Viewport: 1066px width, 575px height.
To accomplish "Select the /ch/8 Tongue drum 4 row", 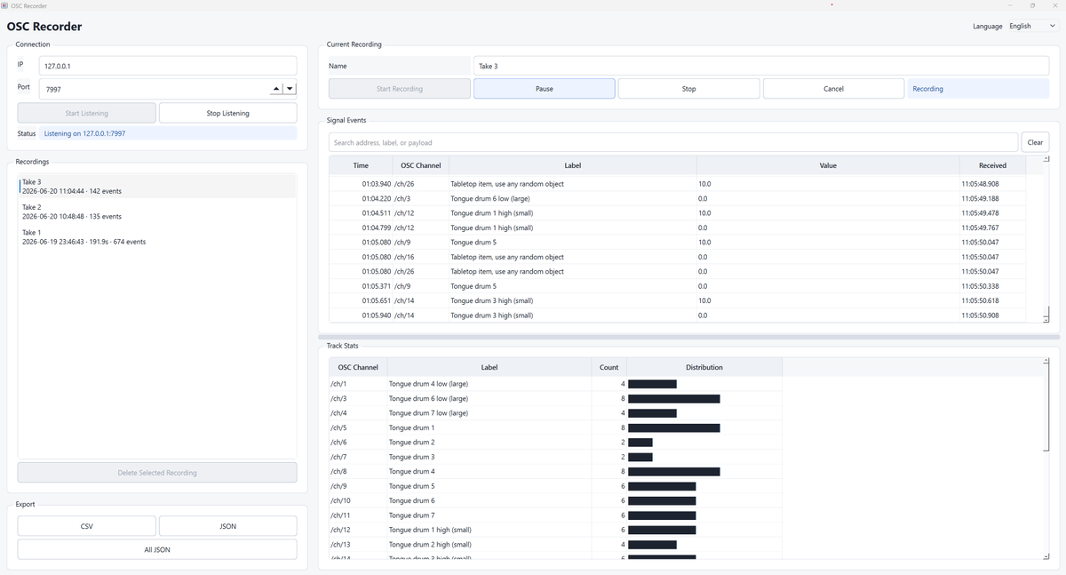I will 555,472.
